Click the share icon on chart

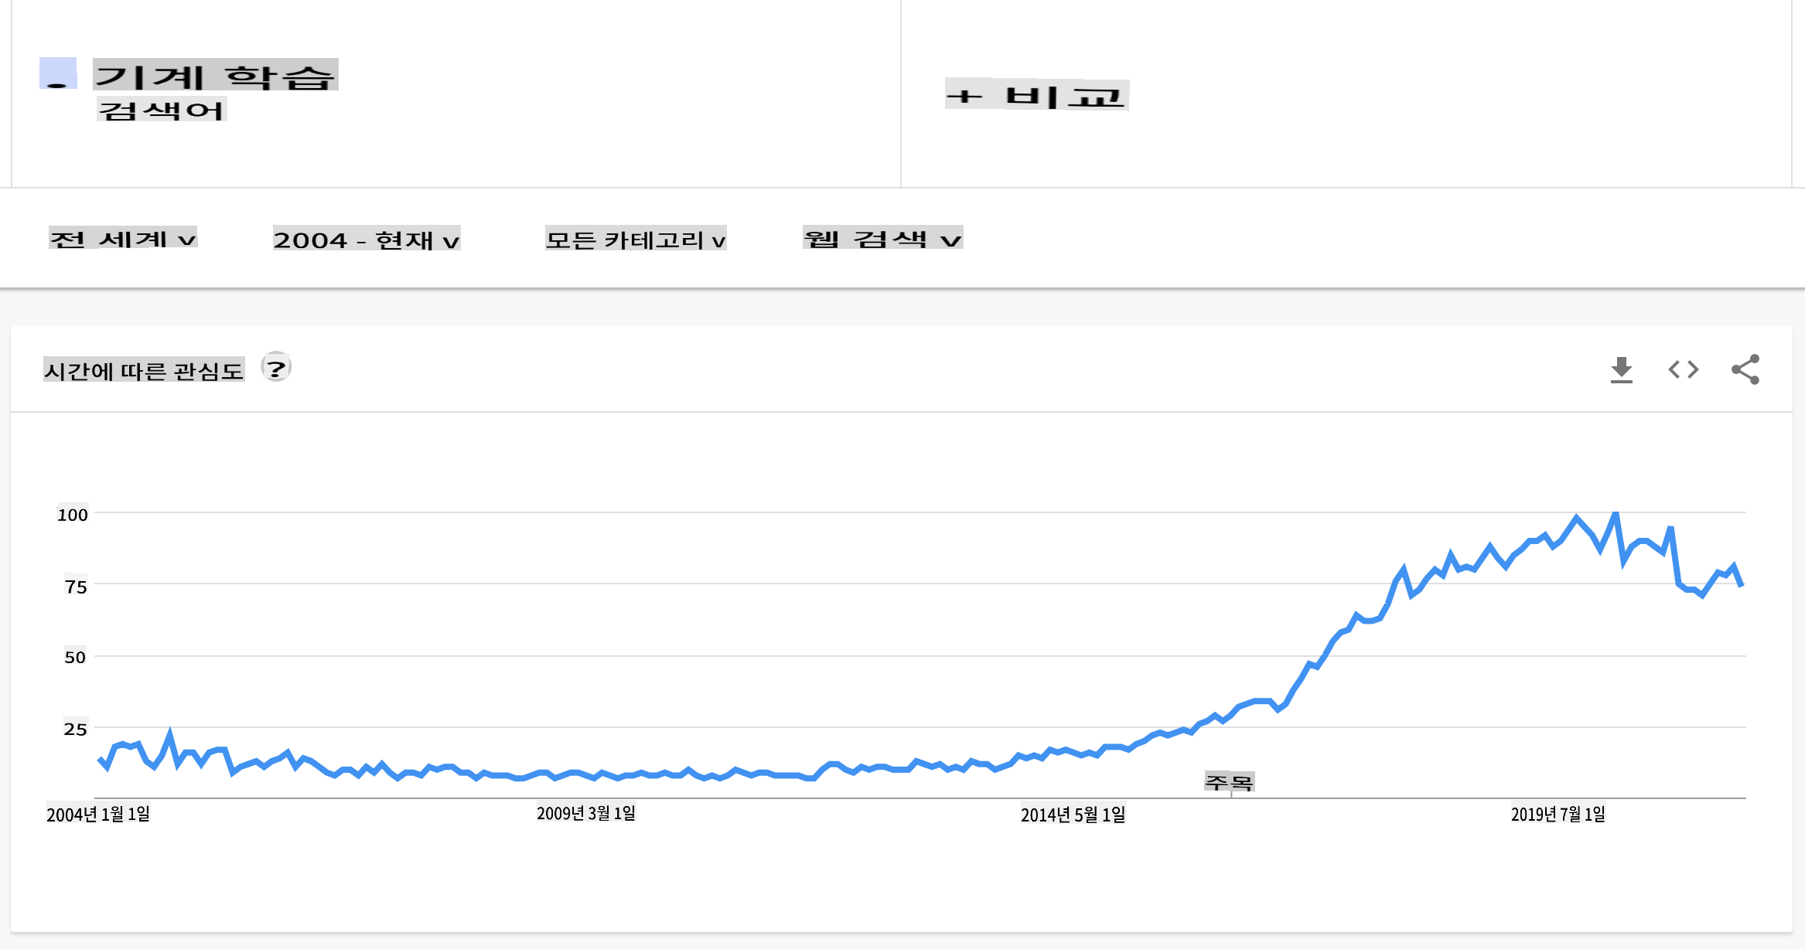(1745, 370)
